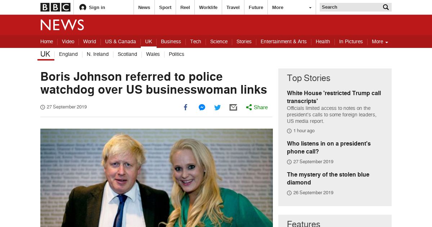Open White House restricted Trump call story
The width and height of the screenshot is (432, 227).
point(334,97)
